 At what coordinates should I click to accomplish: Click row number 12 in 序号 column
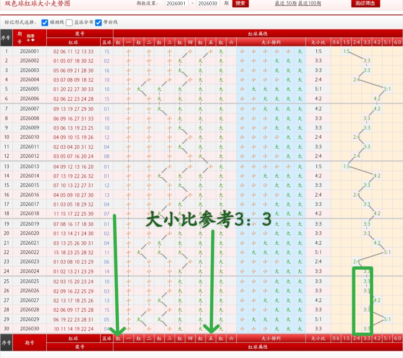[x=6, y=156]
